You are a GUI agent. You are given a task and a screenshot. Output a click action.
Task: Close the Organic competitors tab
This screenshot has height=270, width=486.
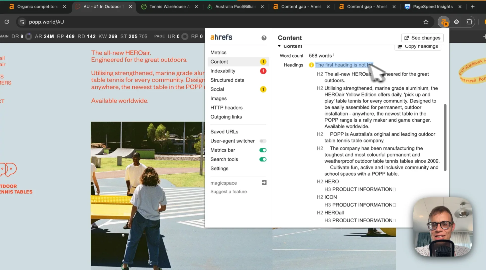[x=64, y=7]
